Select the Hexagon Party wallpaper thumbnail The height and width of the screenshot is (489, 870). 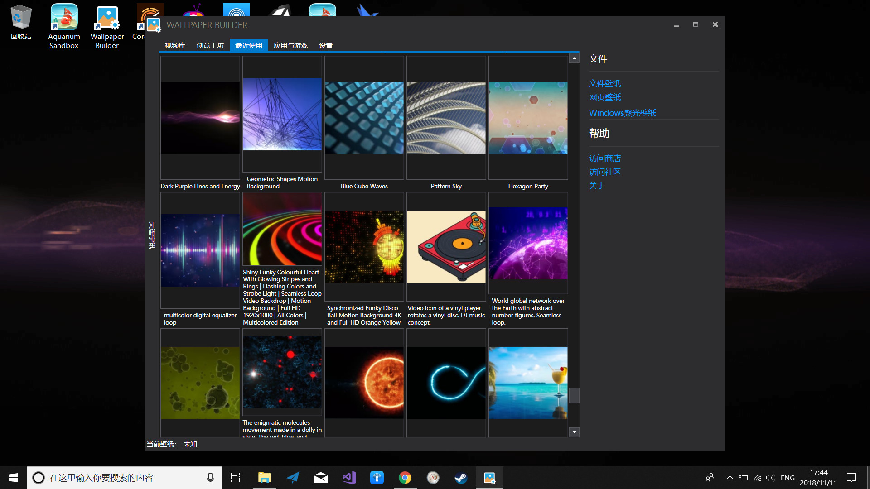coord(528,117)
